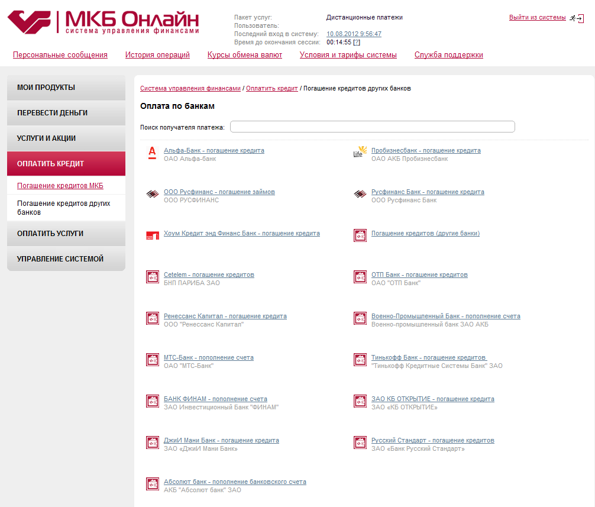Image resolution: width=595 pixels, height=507 pixels.
Task: Click the ЗАО КБ ОТКРЫТИЕ payment icon
Action: [x=360, y=401]
